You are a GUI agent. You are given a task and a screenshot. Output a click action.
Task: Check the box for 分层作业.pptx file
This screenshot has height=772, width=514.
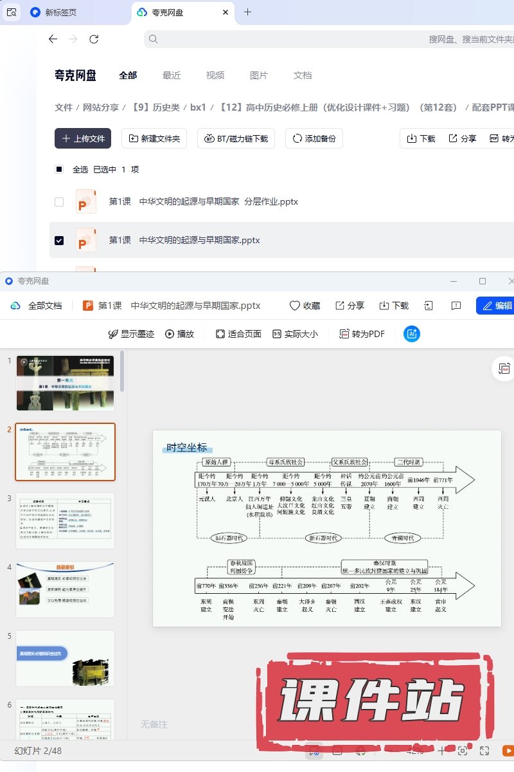pos(59,202)
